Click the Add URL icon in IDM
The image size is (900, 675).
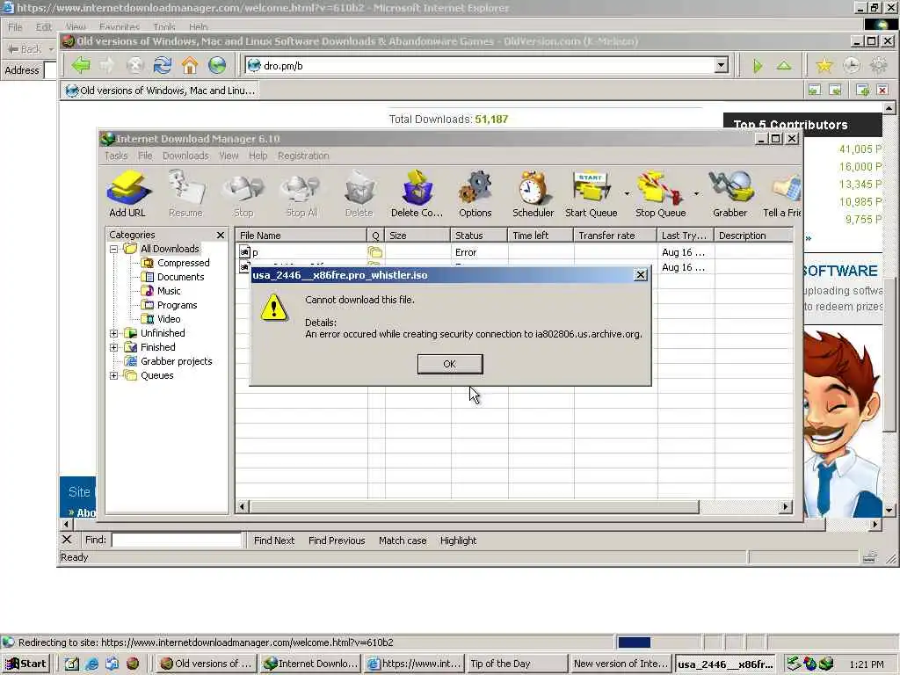coord(128,188)
